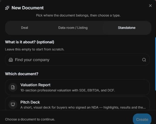Click the 'A short, visual deck for buyers' description
The width and height of the screenshot is (156, 124).
coord(83,107)
